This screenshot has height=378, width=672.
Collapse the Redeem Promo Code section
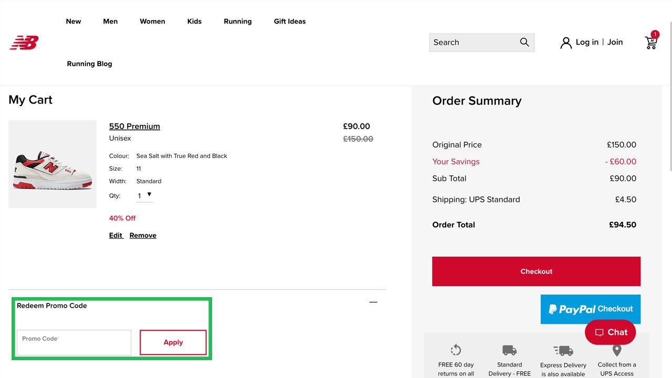373,302
